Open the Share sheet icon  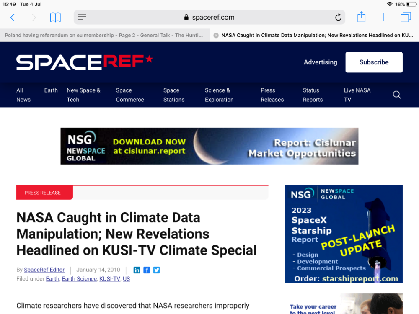[x=361, y=17]
